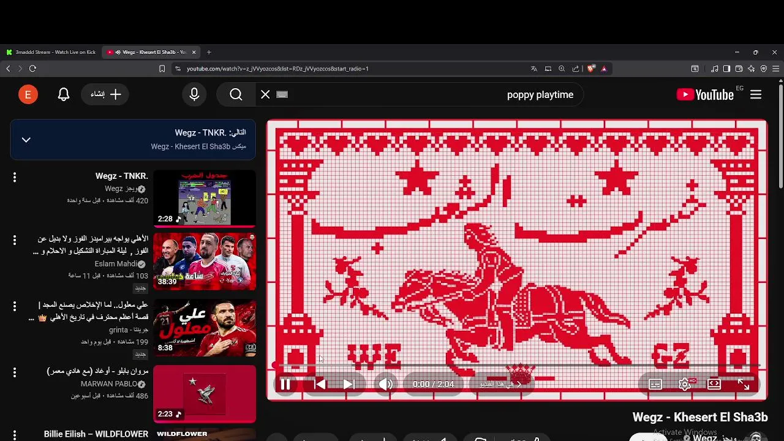Start voice search with microphone
Screen dimensions: 784x441
pos(194,94)
